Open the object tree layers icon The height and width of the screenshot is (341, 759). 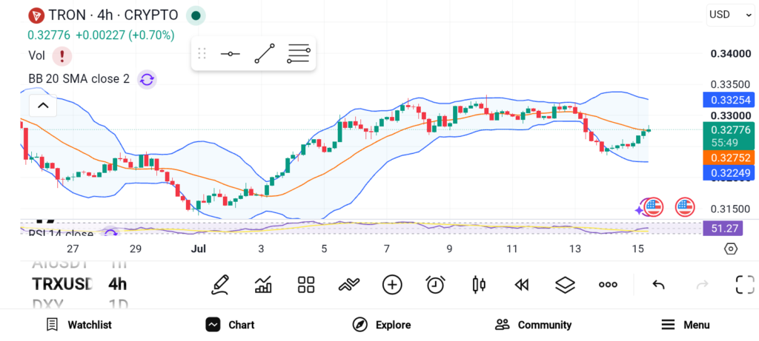pos(565,285)
